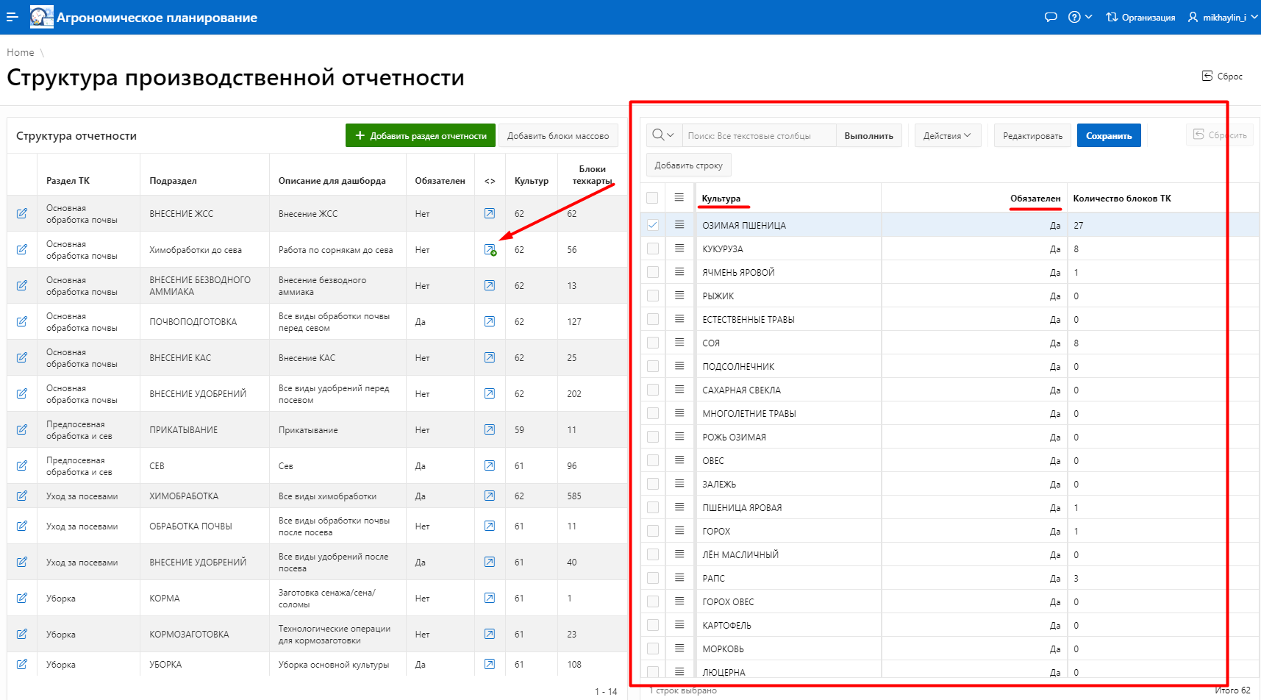Uncheck the ОЗИМАЯ ПШЕНИЦА row checkbox
Image resolution: width=1261 pixels, height=700 pixels.
[x=653, y=225]
